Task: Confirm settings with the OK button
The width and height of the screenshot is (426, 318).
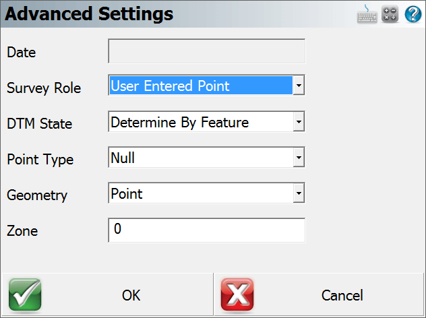Action: (x=107, y=294)
